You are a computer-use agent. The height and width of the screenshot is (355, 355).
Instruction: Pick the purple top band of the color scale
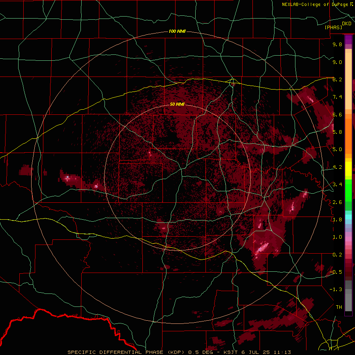(x=348, y=39)
